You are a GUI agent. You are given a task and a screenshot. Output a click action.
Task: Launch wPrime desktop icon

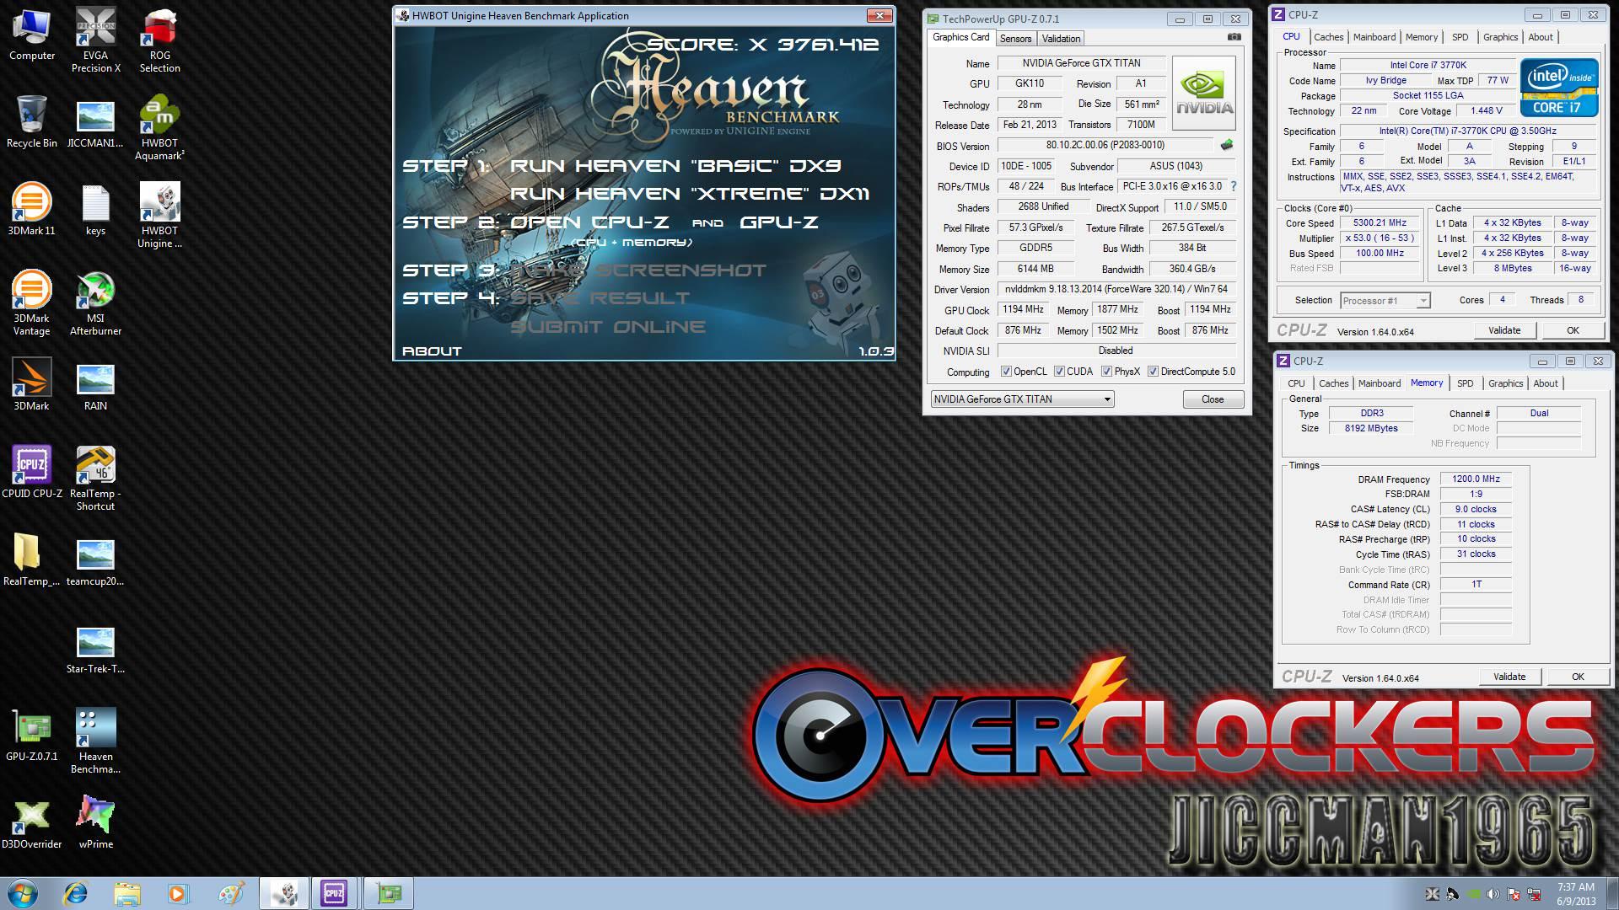(95, 822)
